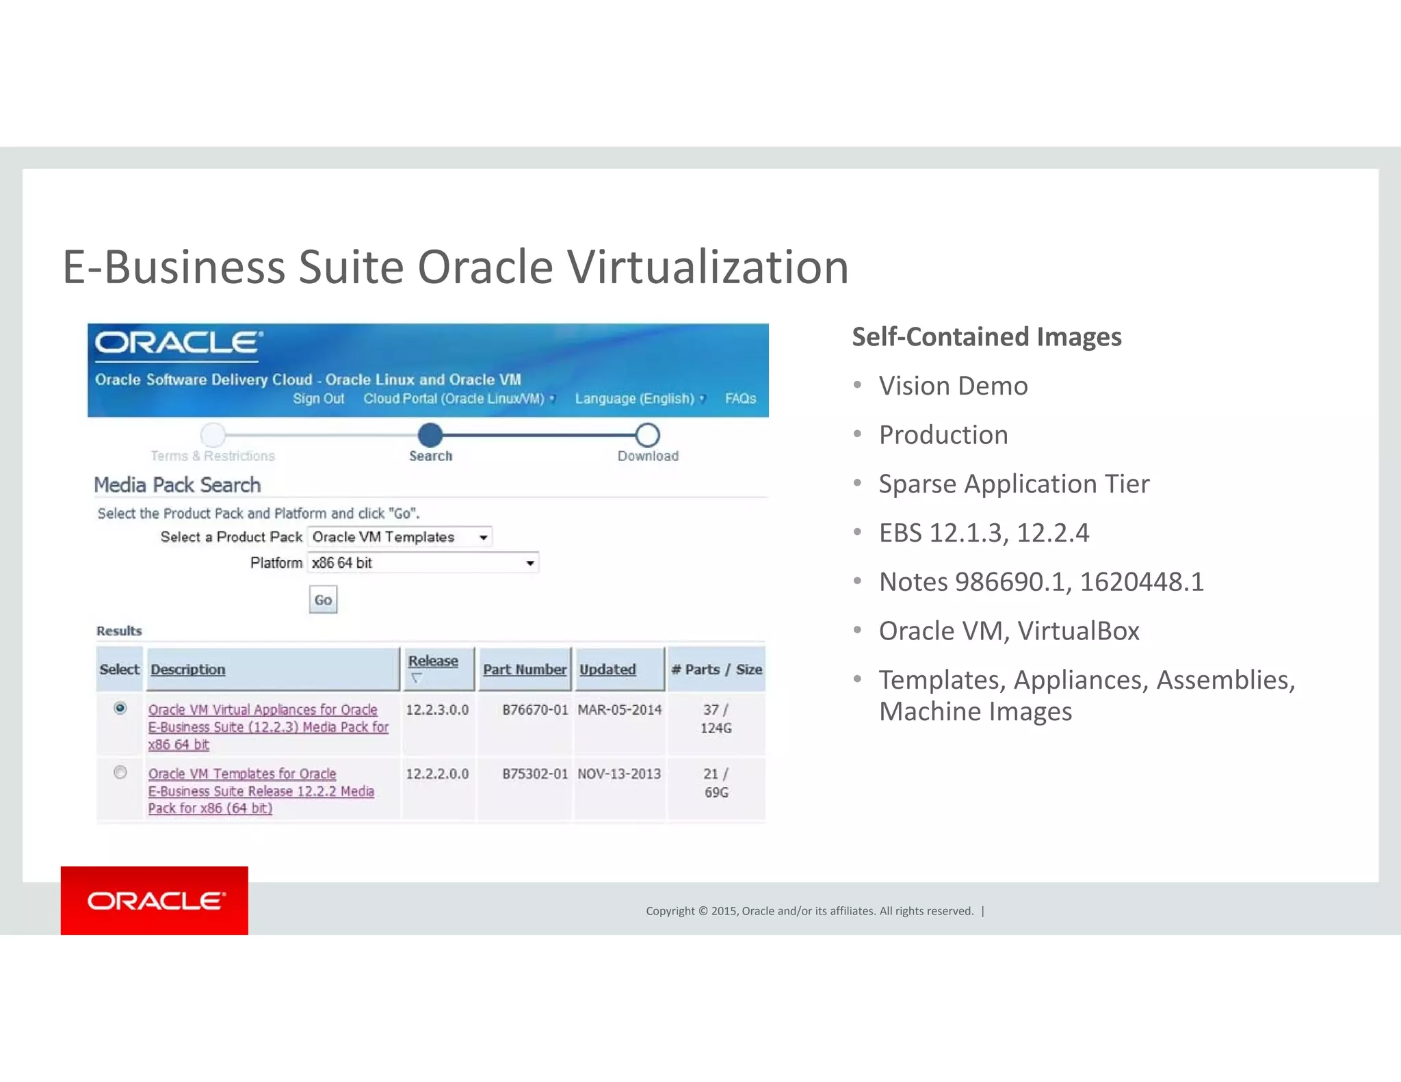1401x1082 pixels.
Task: Click the release value 12.2.2.0.0
Action: click(x=437, y=774)
